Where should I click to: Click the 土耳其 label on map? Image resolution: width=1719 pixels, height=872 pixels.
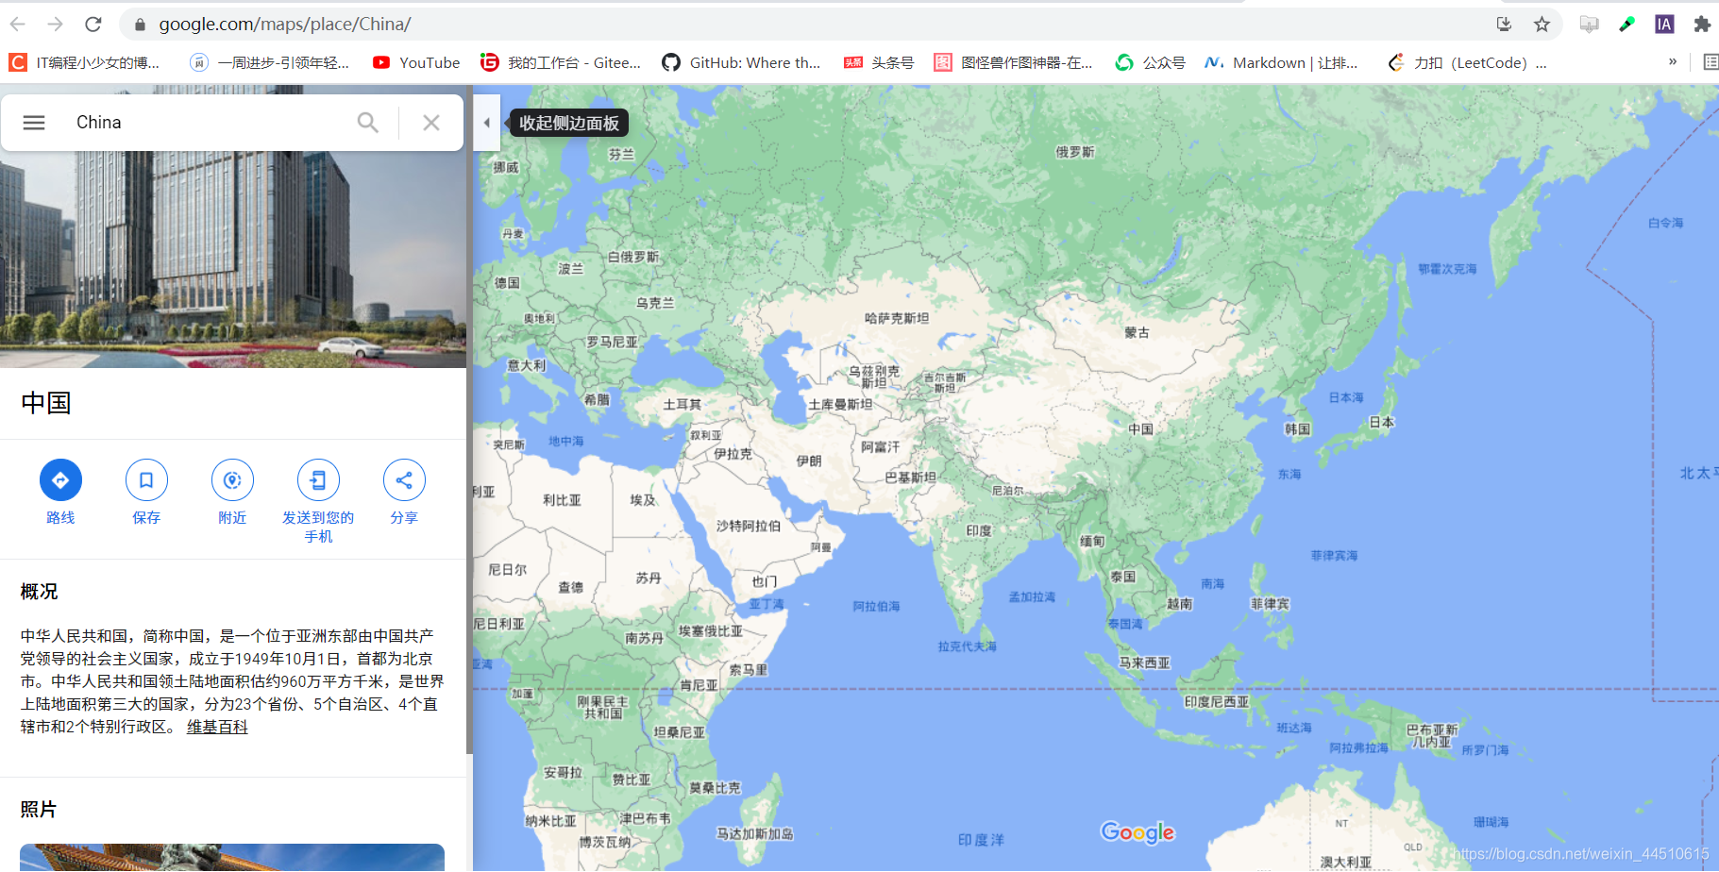coord(682,405)
